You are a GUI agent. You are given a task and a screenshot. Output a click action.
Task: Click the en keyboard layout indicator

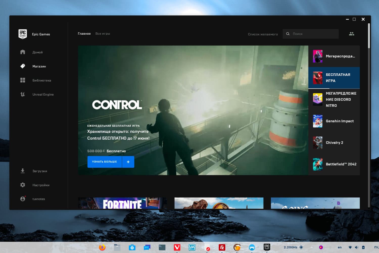click(340, 247)
